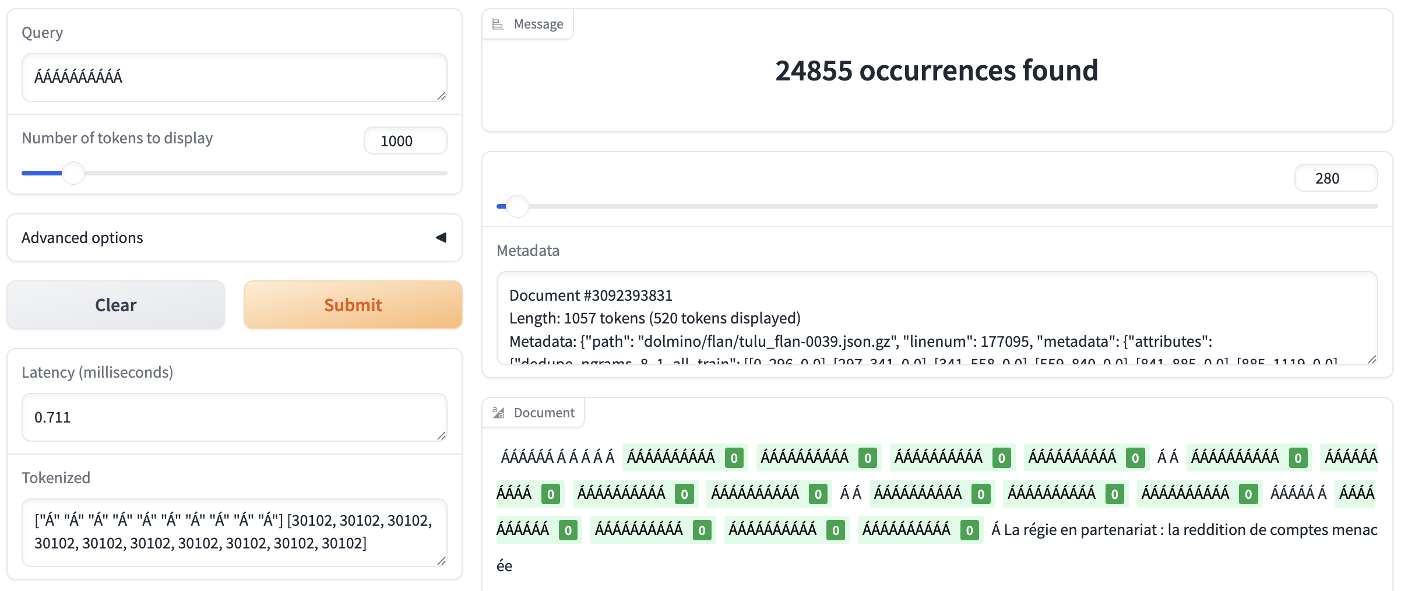1401x591 pixels.
Task: Expand Advanced options with the triangle arrow
Action: pyautogui.click(x=441, y=237)
